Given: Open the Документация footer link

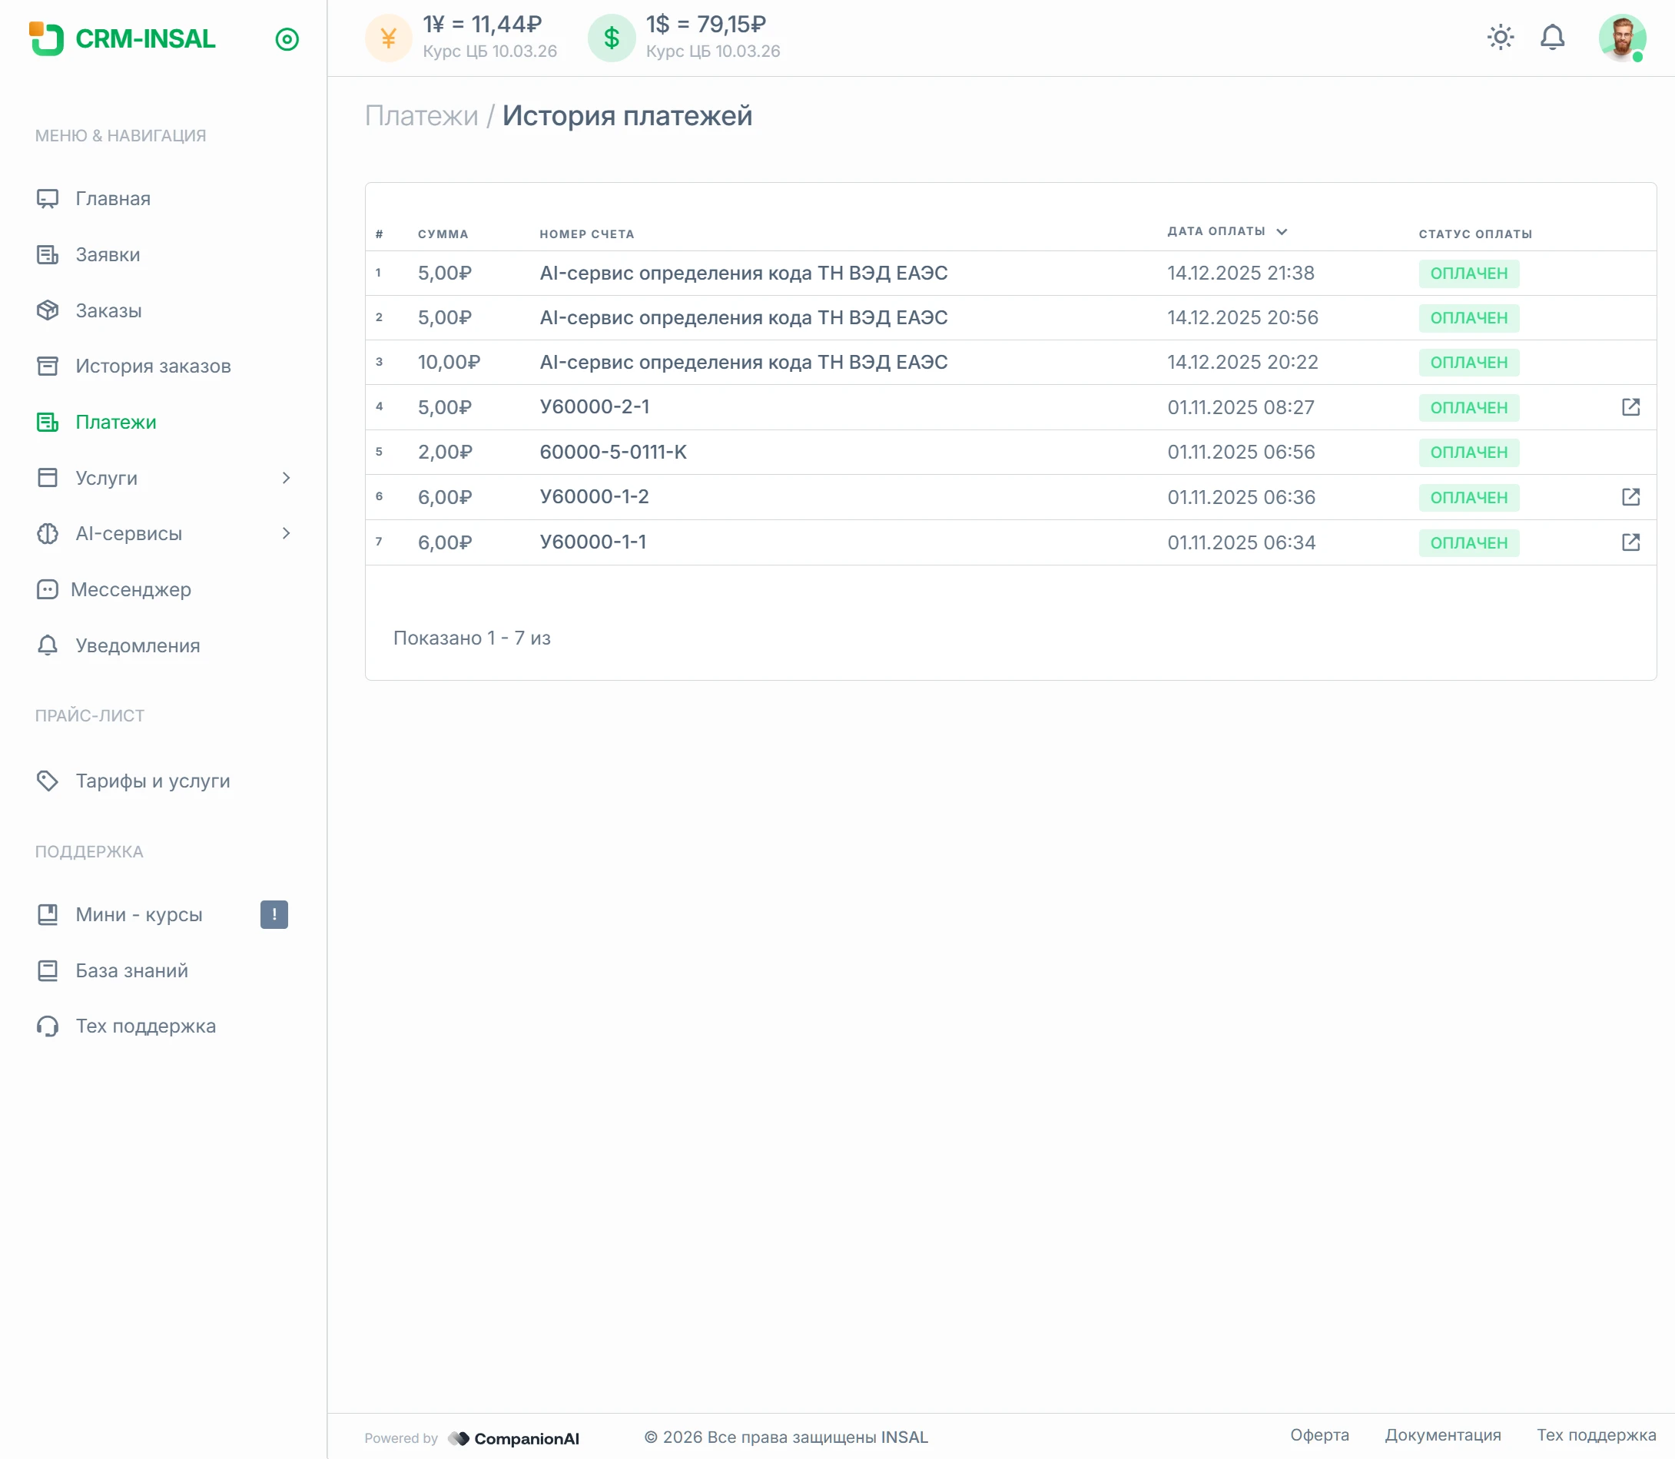Looking at the screenshot, I should point(1442,1435).
